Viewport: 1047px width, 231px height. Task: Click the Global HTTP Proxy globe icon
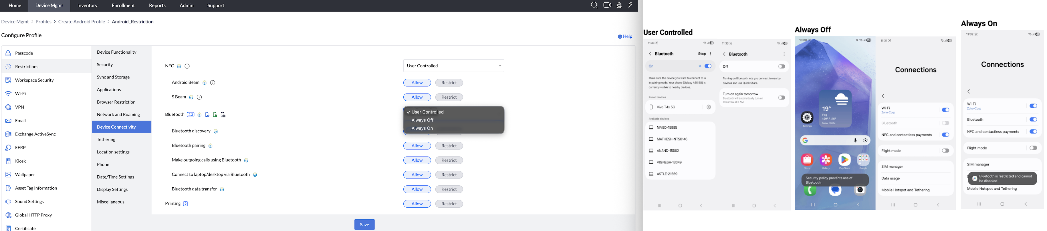click(8, 215)
